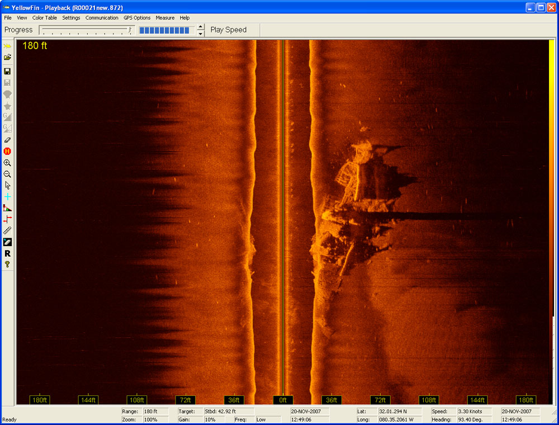Open the GPS Options menu
The height and width of the screenshot is (425, 559).
tap(137, 18)
